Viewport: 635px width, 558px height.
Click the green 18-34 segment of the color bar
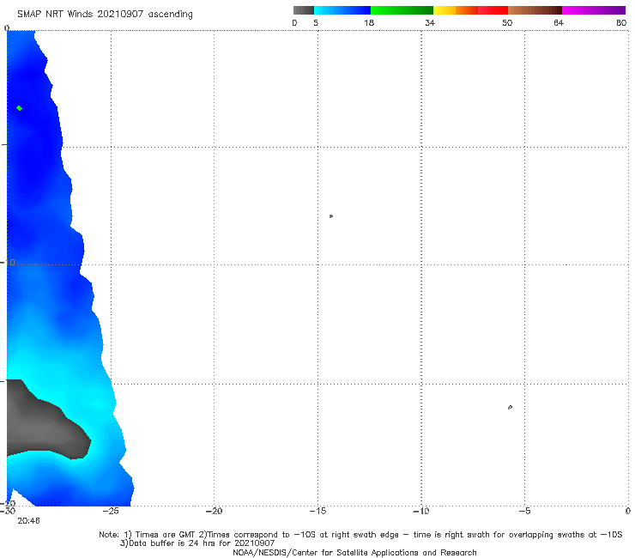pos(402,10)
